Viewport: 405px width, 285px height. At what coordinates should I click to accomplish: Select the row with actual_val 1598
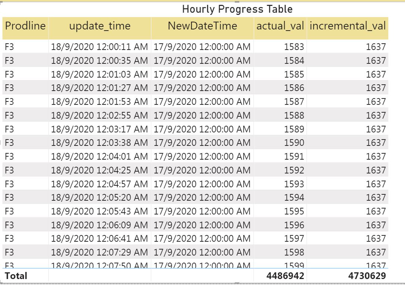click(195, 252)
